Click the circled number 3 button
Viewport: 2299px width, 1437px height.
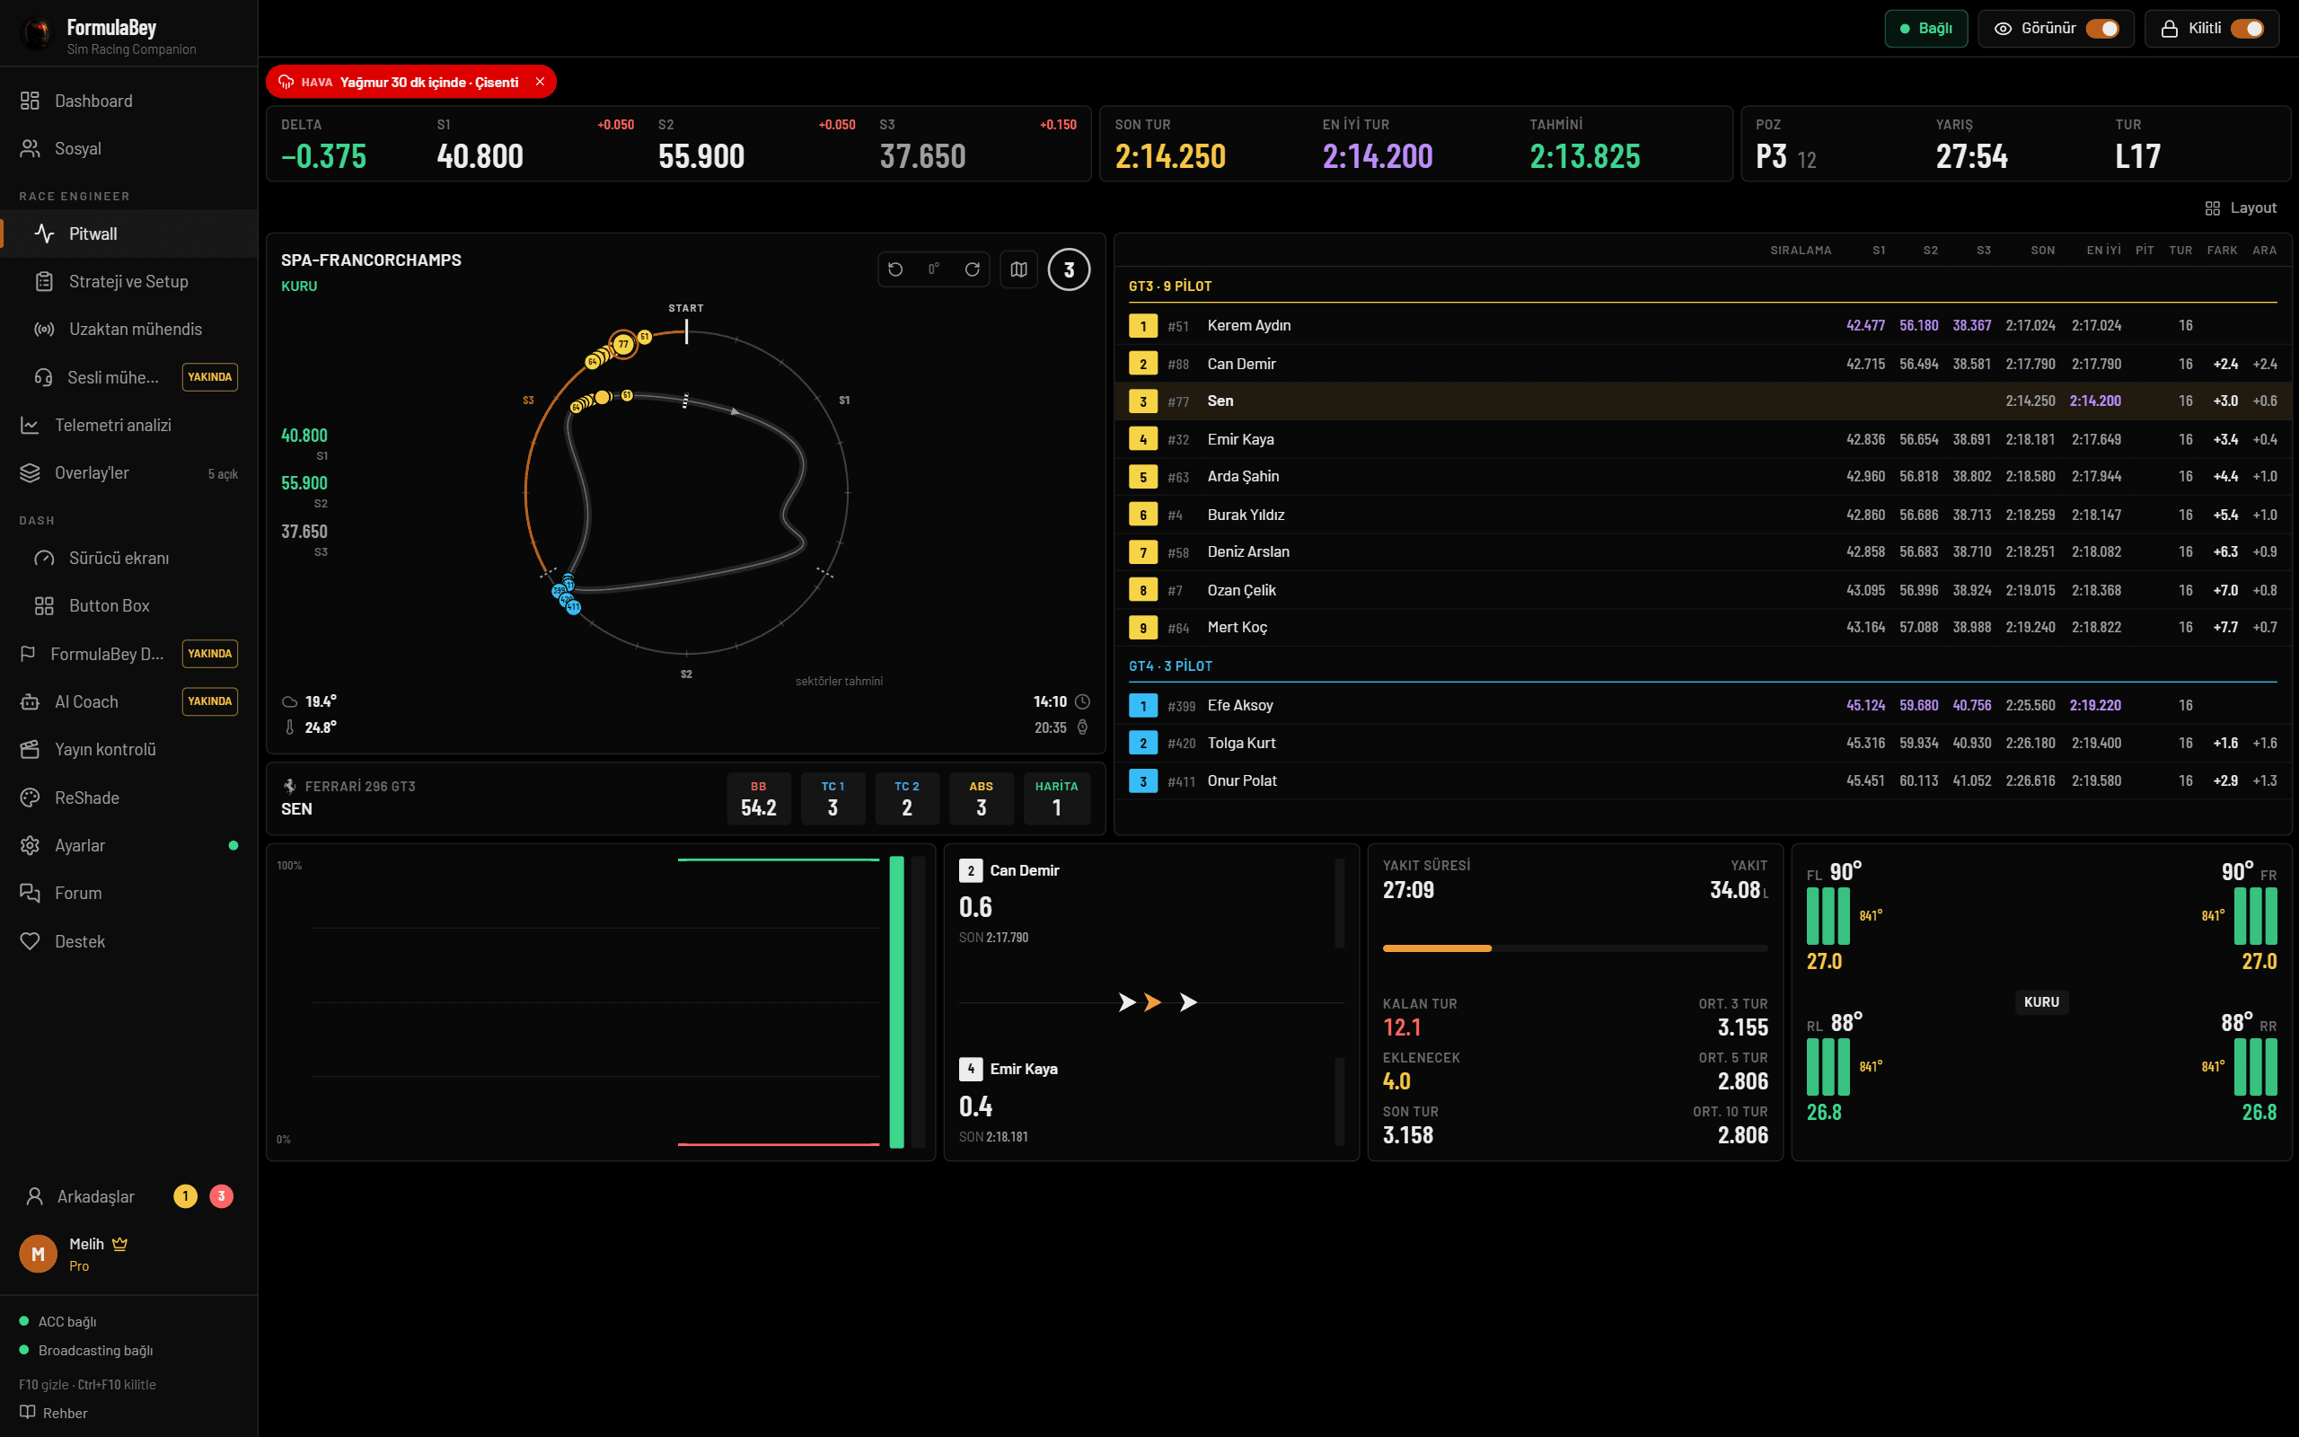pyautogui.click(x=1069, y=270)
